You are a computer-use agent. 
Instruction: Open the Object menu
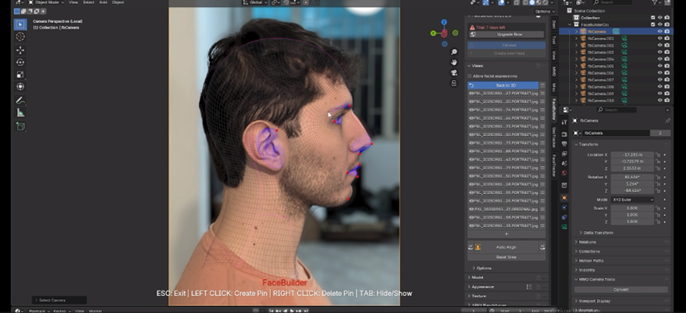[118, 2]
